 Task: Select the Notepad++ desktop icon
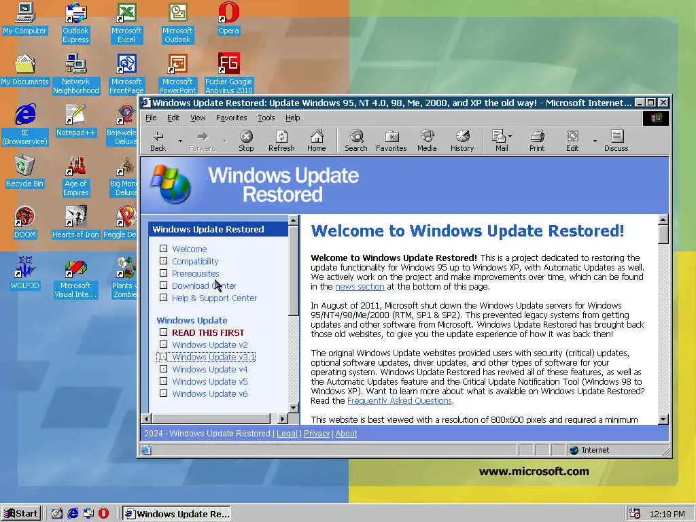click(x=76, y=121)
